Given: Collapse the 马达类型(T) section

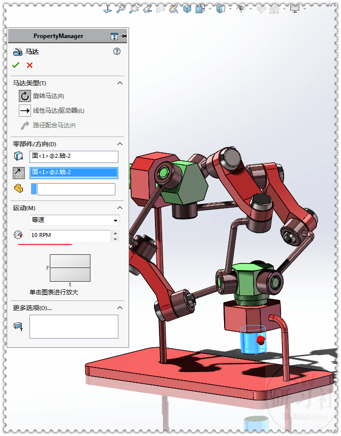Looking at the screenshot, I should (120, 83).
